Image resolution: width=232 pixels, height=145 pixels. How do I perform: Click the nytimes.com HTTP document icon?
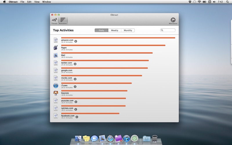click(56, 108)
